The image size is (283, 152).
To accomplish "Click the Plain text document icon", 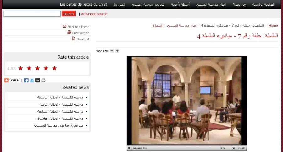I will point(74,39).
